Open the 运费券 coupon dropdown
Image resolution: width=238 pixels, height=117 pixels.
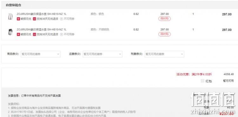(x=102, y=54)
